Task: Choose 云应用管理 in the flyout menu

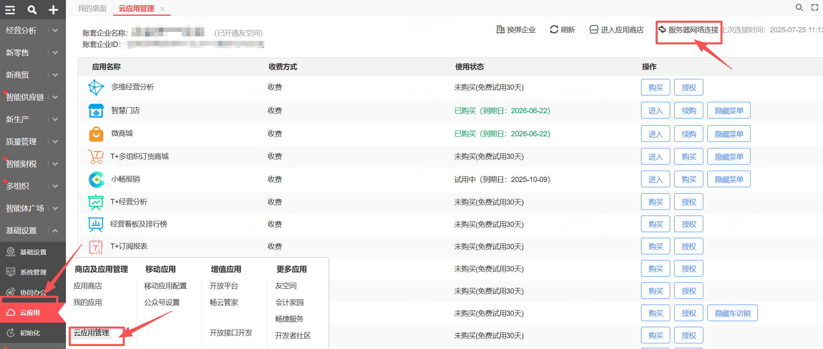Action: [x=91, y=333]
